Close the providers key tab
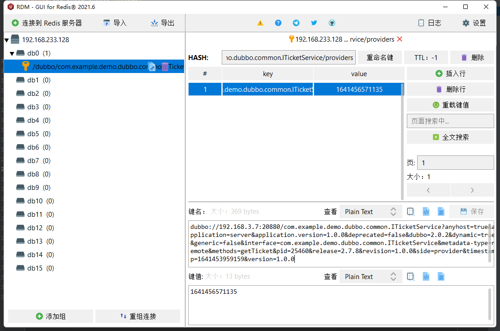This screenshot has width=500, height=331. [400, 39]
